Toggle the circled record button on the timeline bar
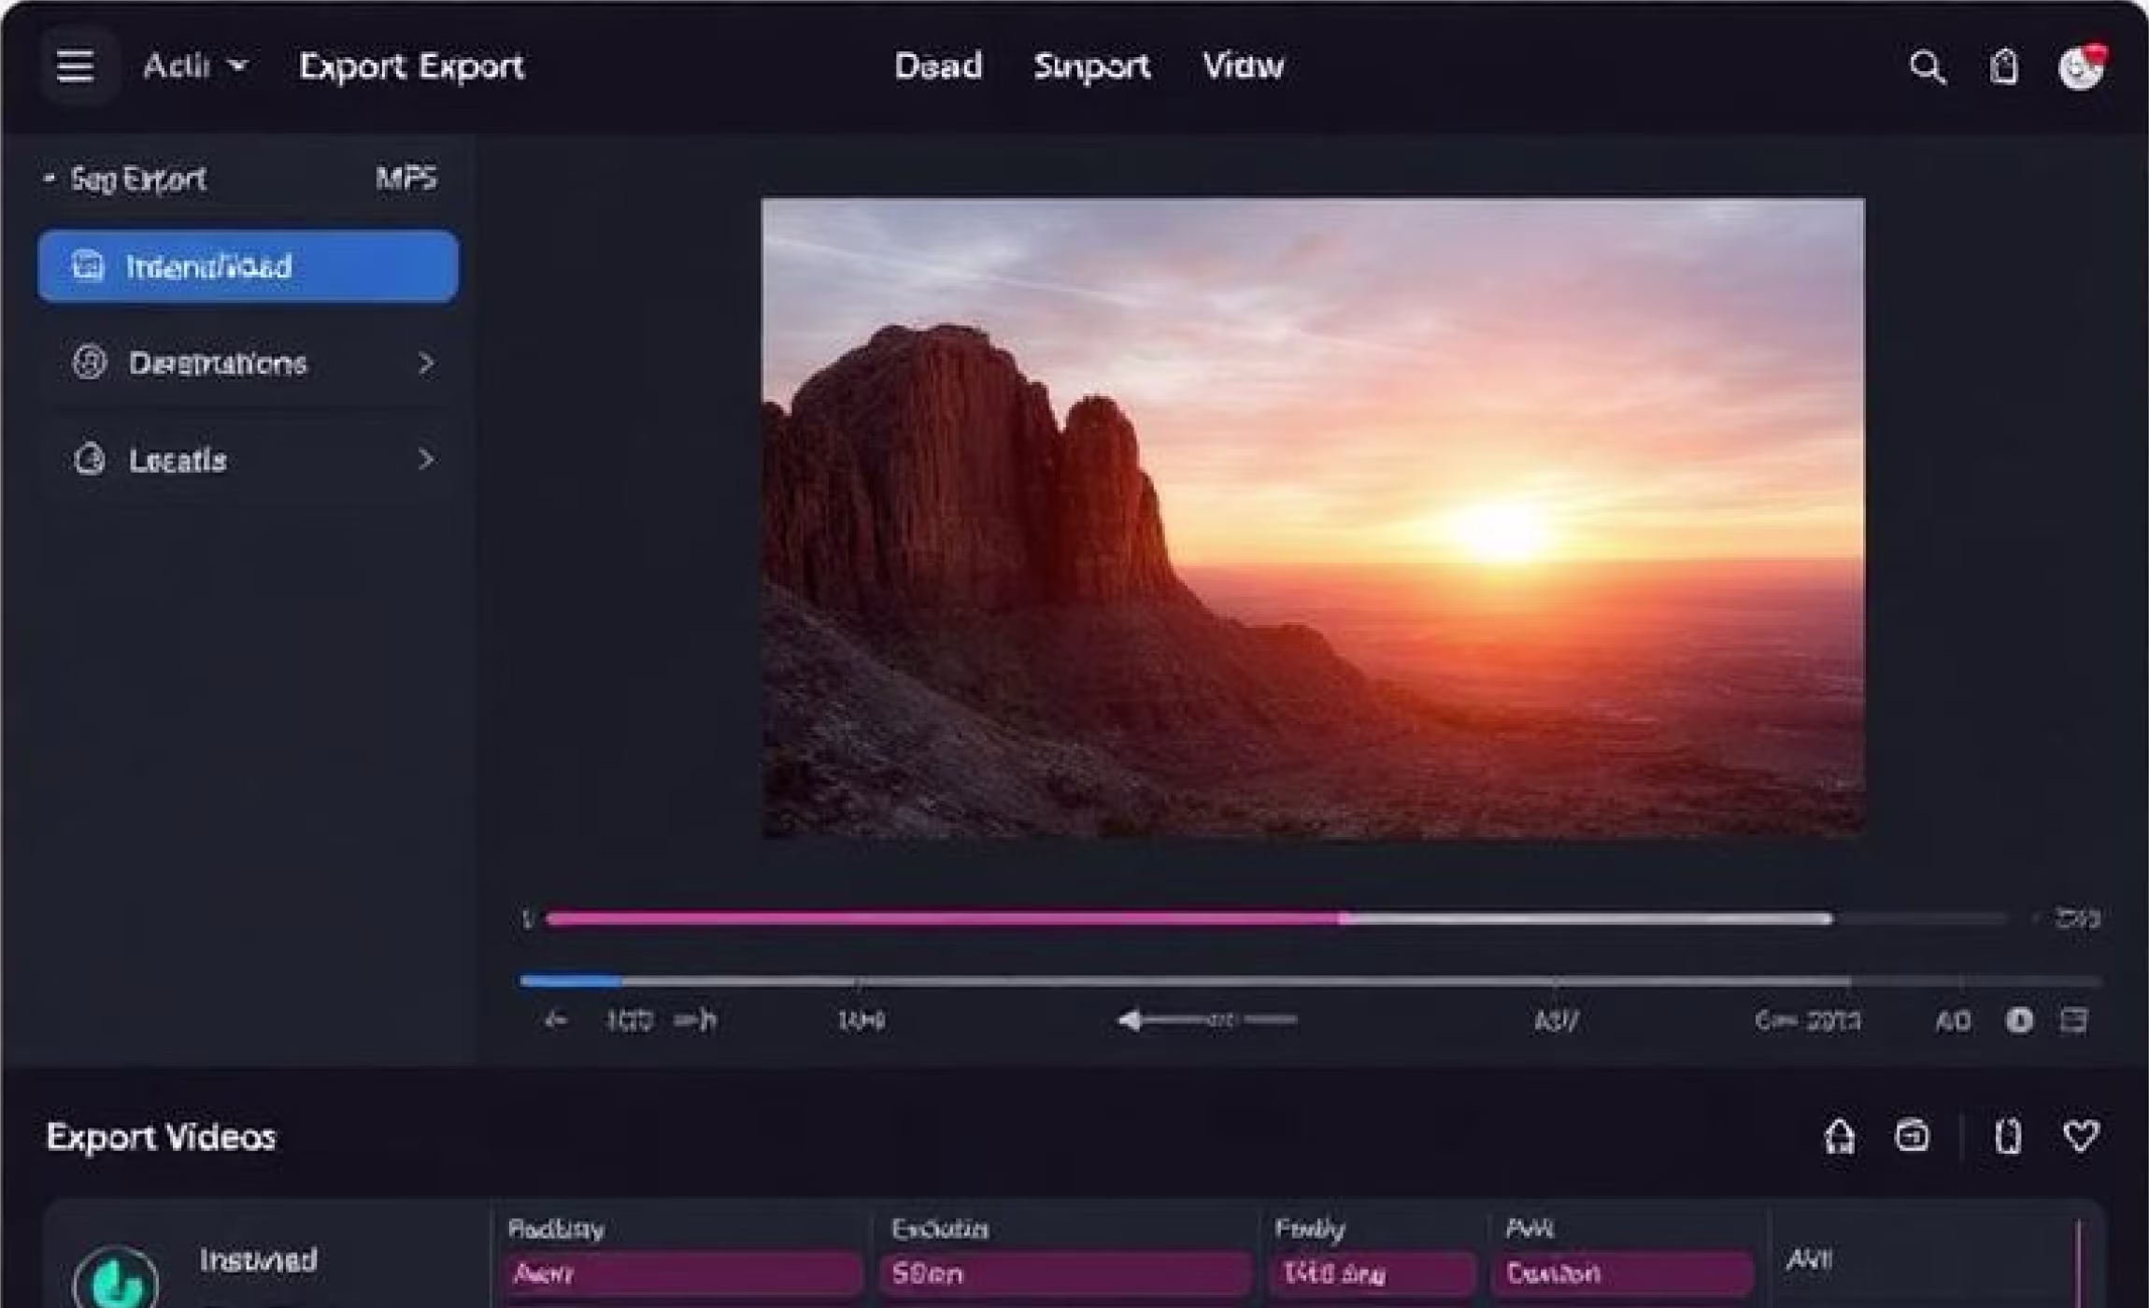 pos(2018,1020)
